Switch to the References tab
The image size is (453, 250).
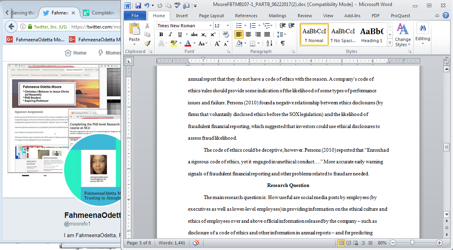(246, 16)
